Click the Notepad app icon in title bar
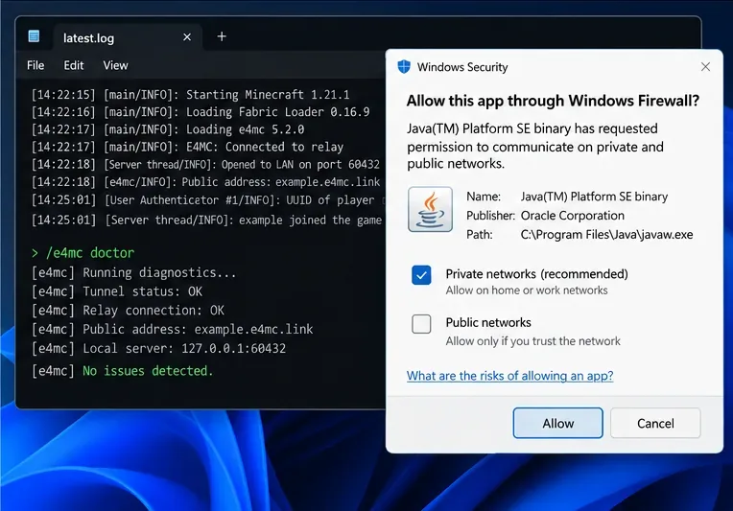This screenshot has height=511, width=733. point(34,36)
